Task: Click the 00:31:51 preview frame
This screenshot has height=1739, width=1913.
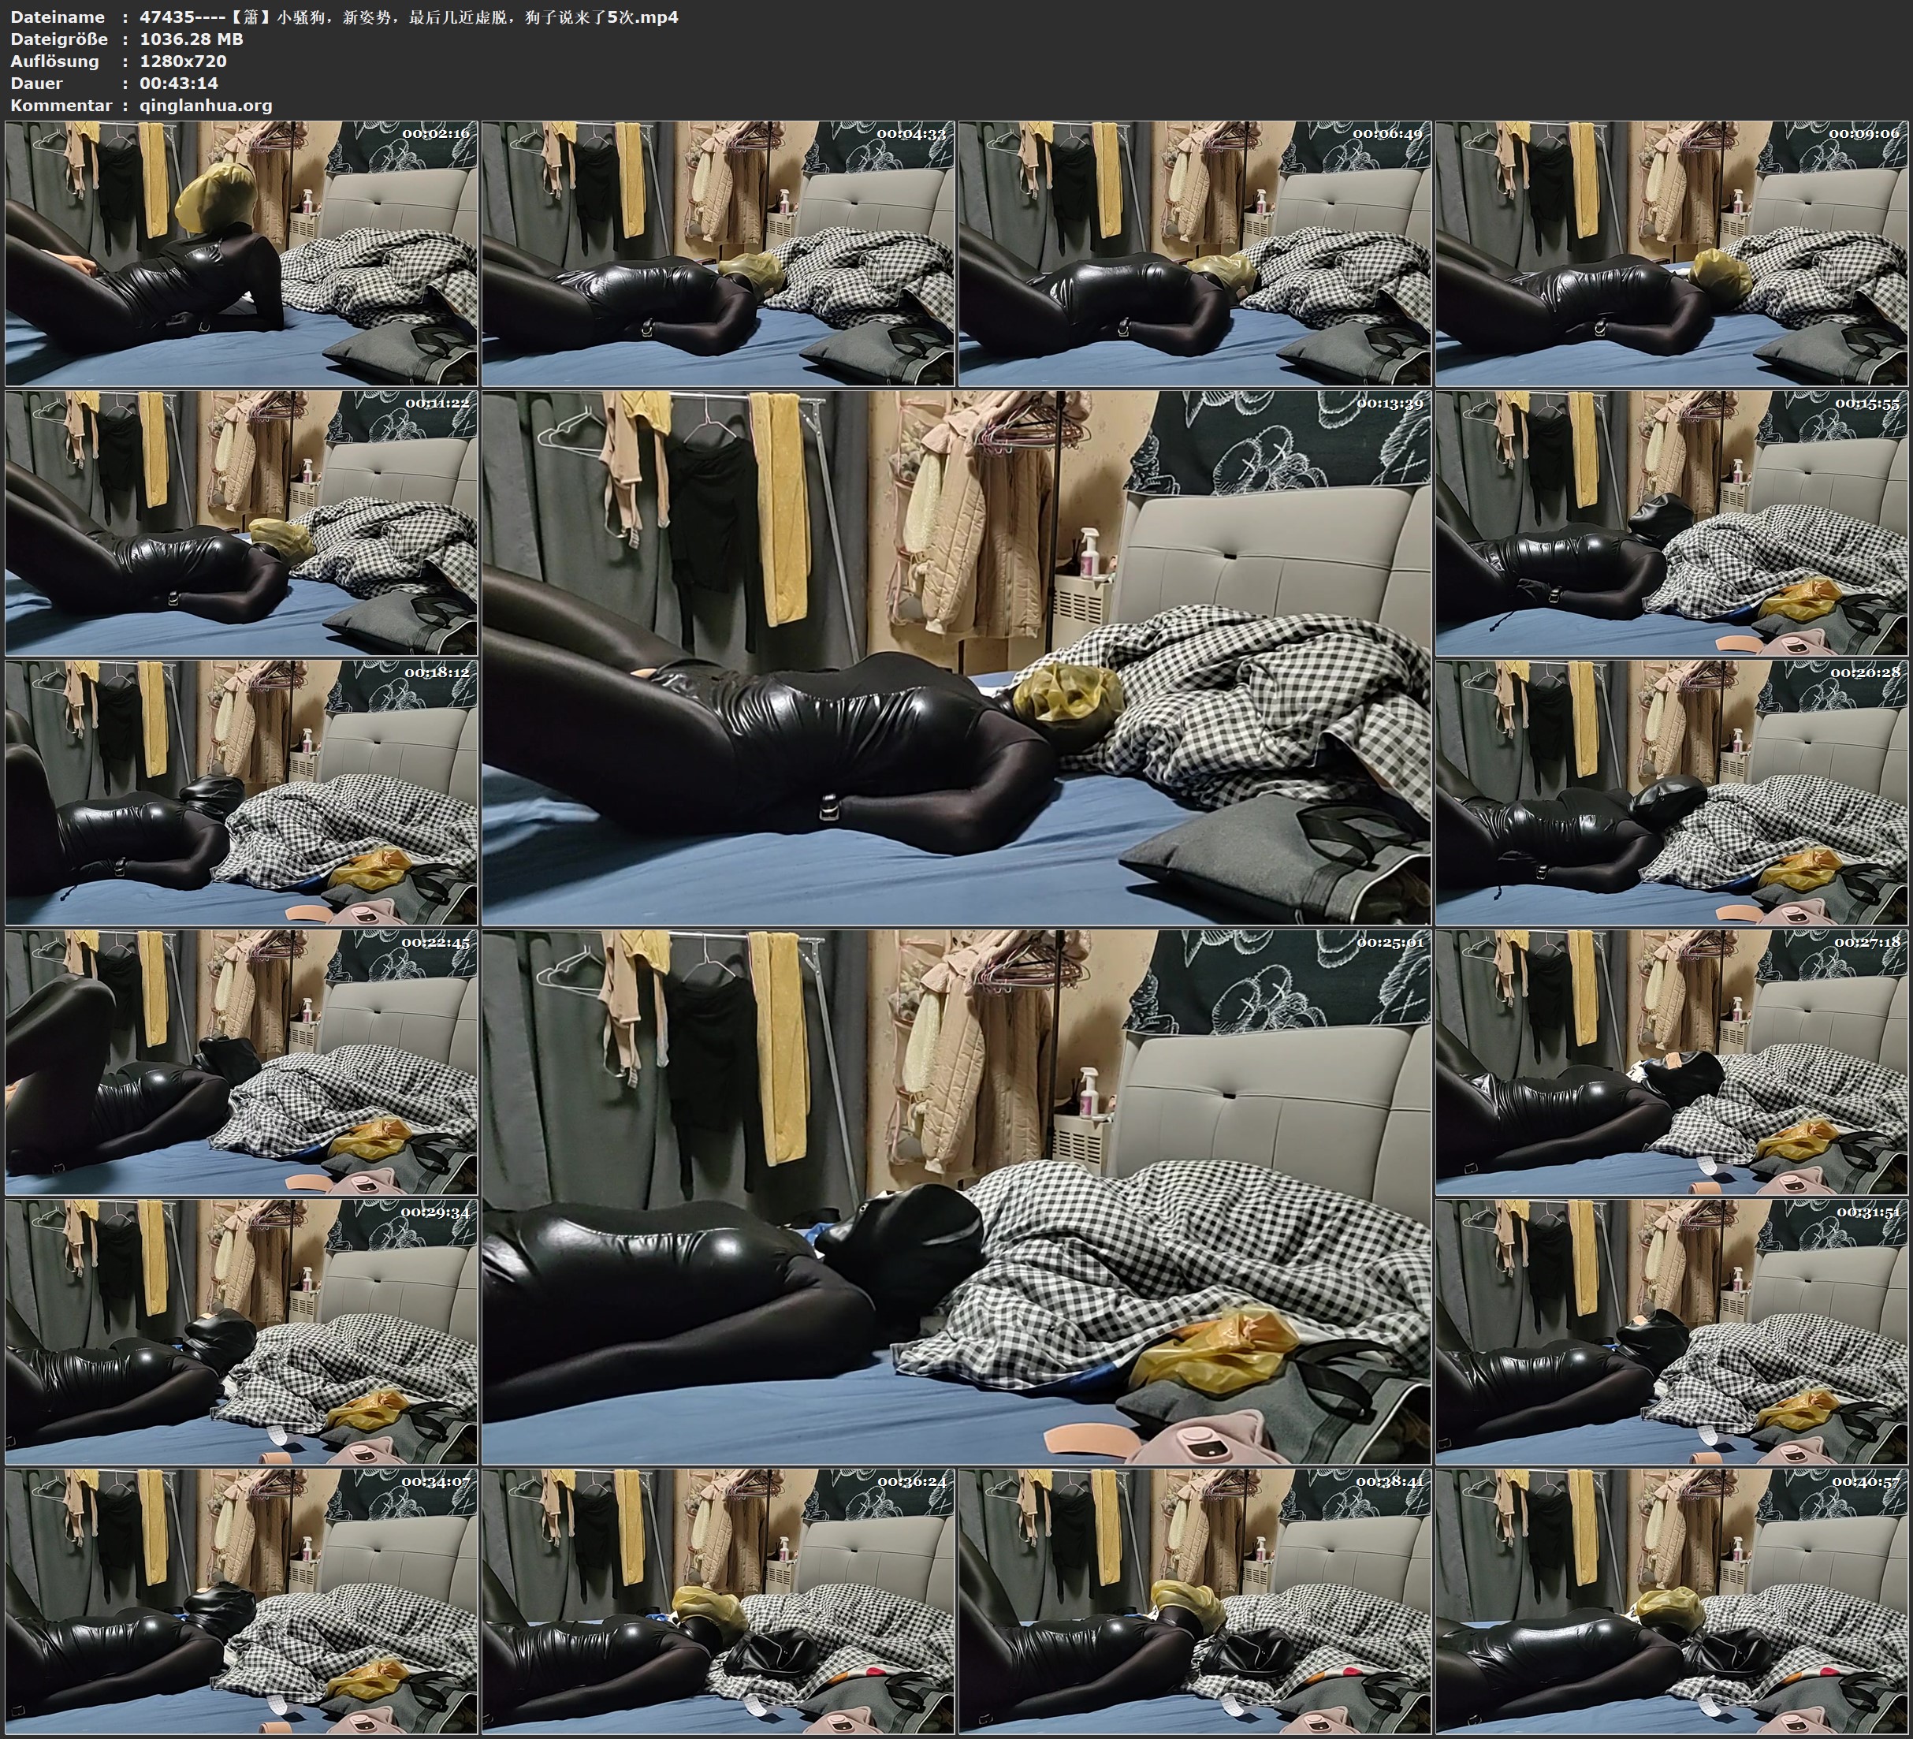Action: pos(1672,1331)
